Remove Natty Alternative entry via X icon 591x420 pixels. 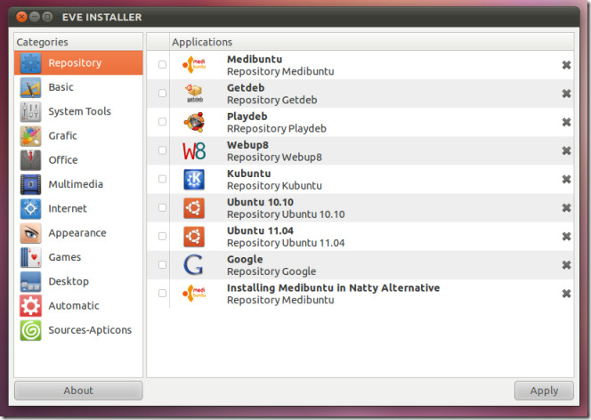(x=566, y=294)
